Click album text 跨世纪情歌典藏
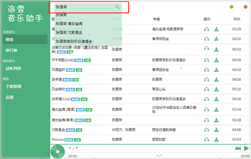This screenshot has height=159, width=251. point(164,130)
